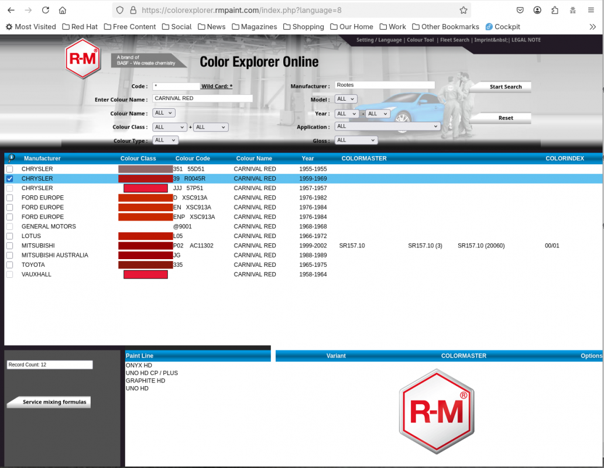Open the Cockpit bookmark
Viewport: 604px width, 468px height.
[x=503, y=27]
